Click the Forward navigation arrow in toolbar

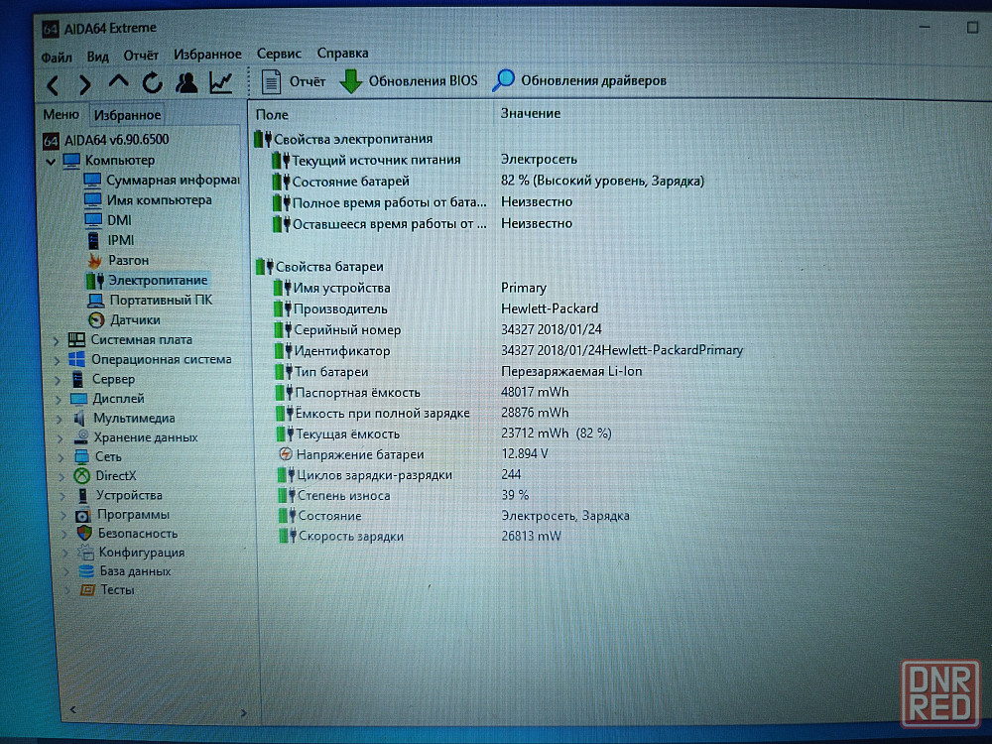(85, 84)
